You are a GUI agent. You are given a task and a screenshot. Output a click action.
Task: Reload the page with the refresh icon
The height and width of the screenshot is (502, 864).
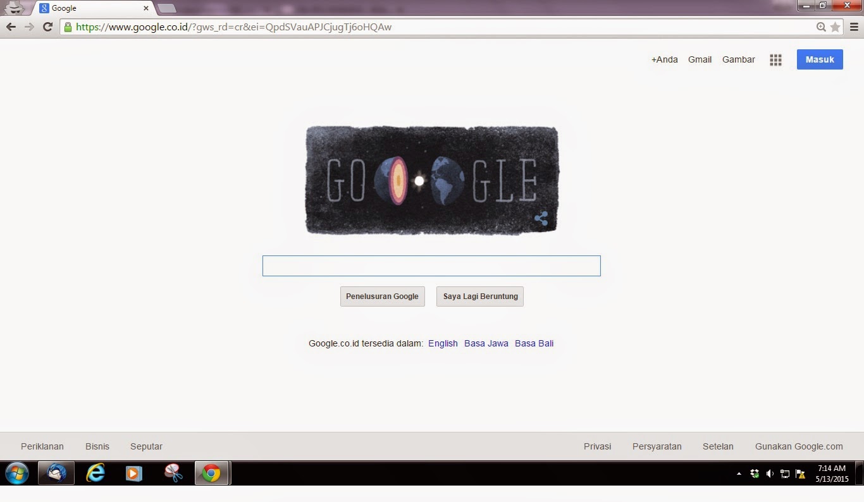(x=47, y=27)
